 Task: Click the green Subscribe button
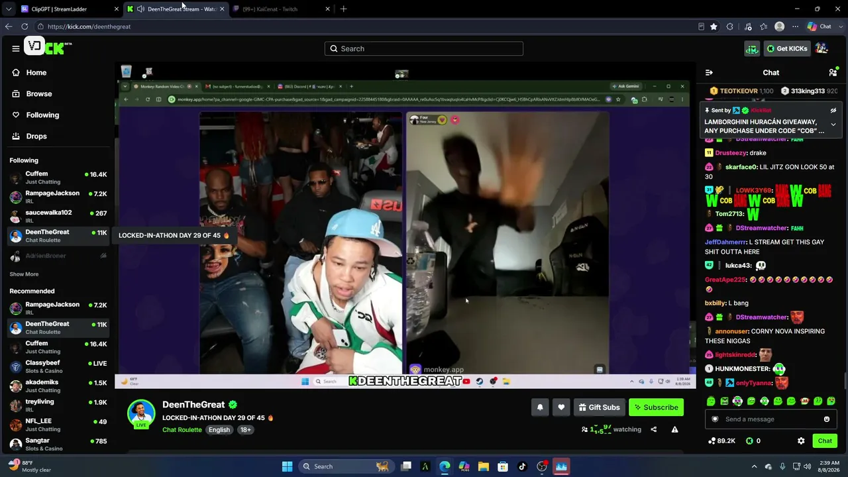656,407
